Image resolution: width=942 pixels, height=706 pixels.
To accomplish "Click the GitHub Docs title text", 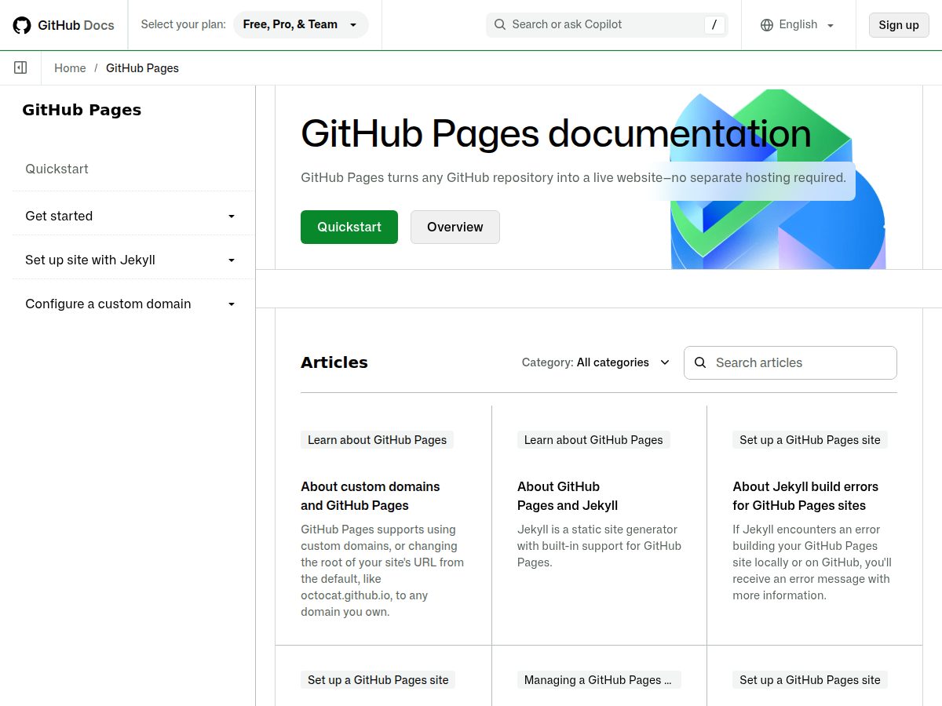I will [76, 25].
